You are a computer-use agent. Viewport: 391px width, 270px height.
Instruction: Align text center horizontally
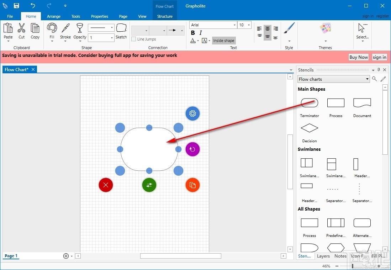(267, 29)
